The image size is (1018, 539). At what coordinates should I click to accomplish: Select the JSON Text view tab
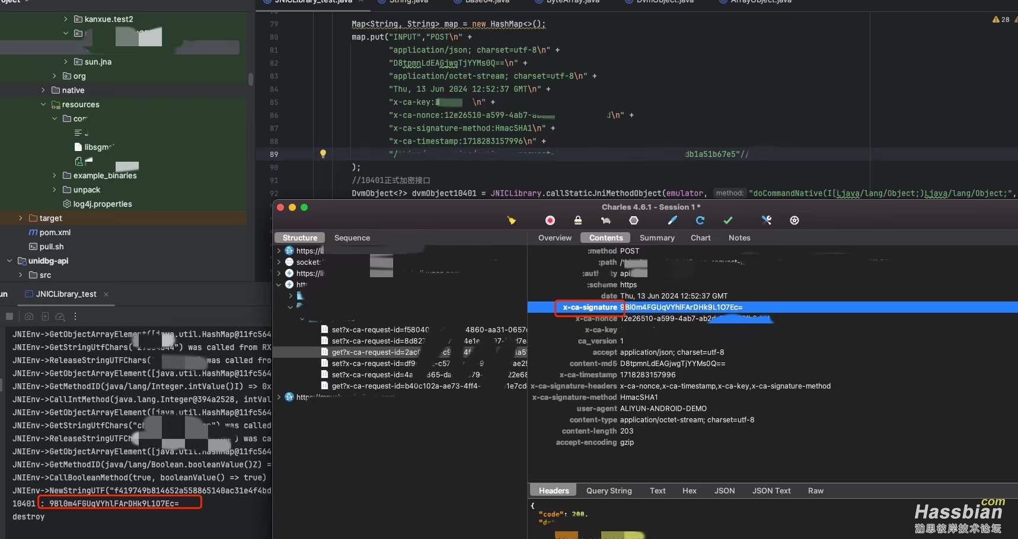[x=771, y=490]
